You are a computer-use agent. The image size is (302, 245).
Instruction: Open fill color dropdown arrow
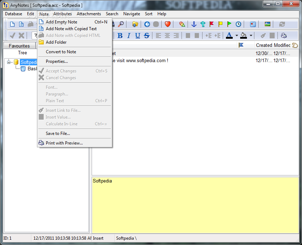pyautogui.click(x=251, y=36)
